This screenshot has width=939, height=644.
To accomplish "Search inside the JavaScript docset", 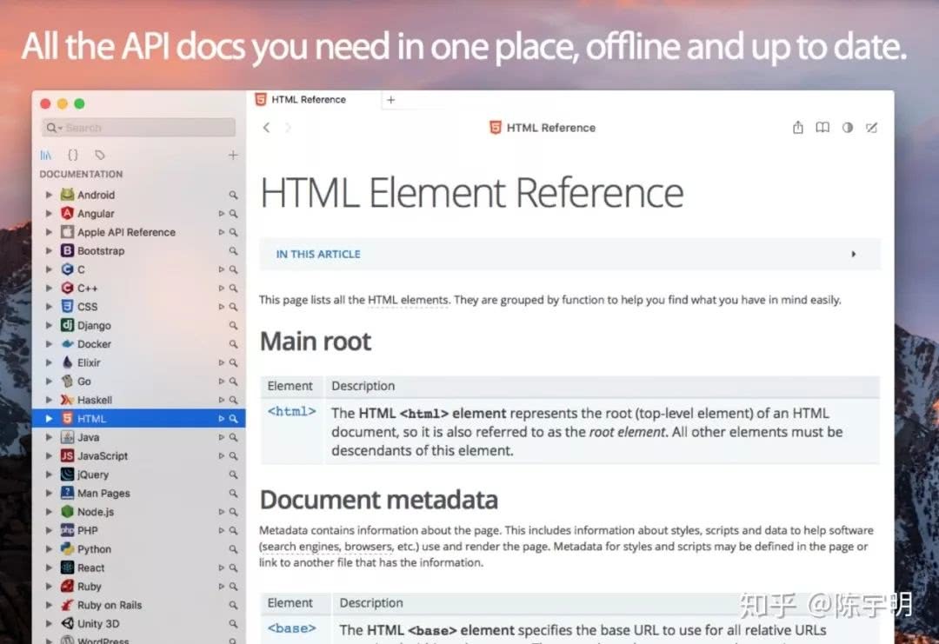I will pos(233,456).
